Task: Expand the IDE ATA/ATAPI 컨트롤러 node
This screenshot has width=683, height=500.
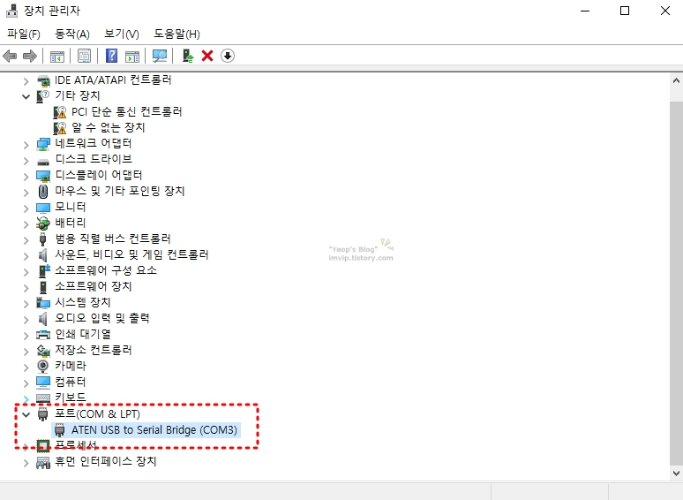Action: click(26, 81)
